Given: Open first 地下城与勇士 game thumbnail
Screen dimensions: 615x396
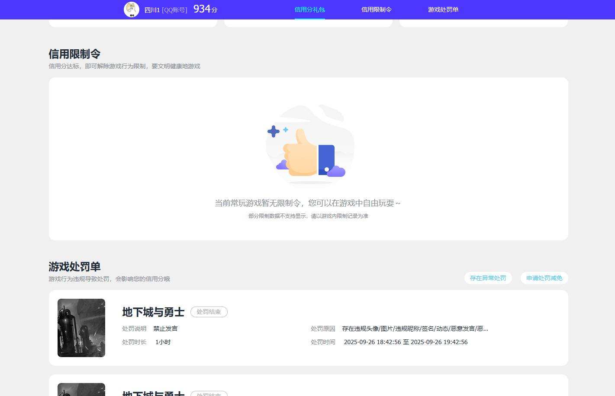Looking at the screenshot, I should click(x=81, y=328).
